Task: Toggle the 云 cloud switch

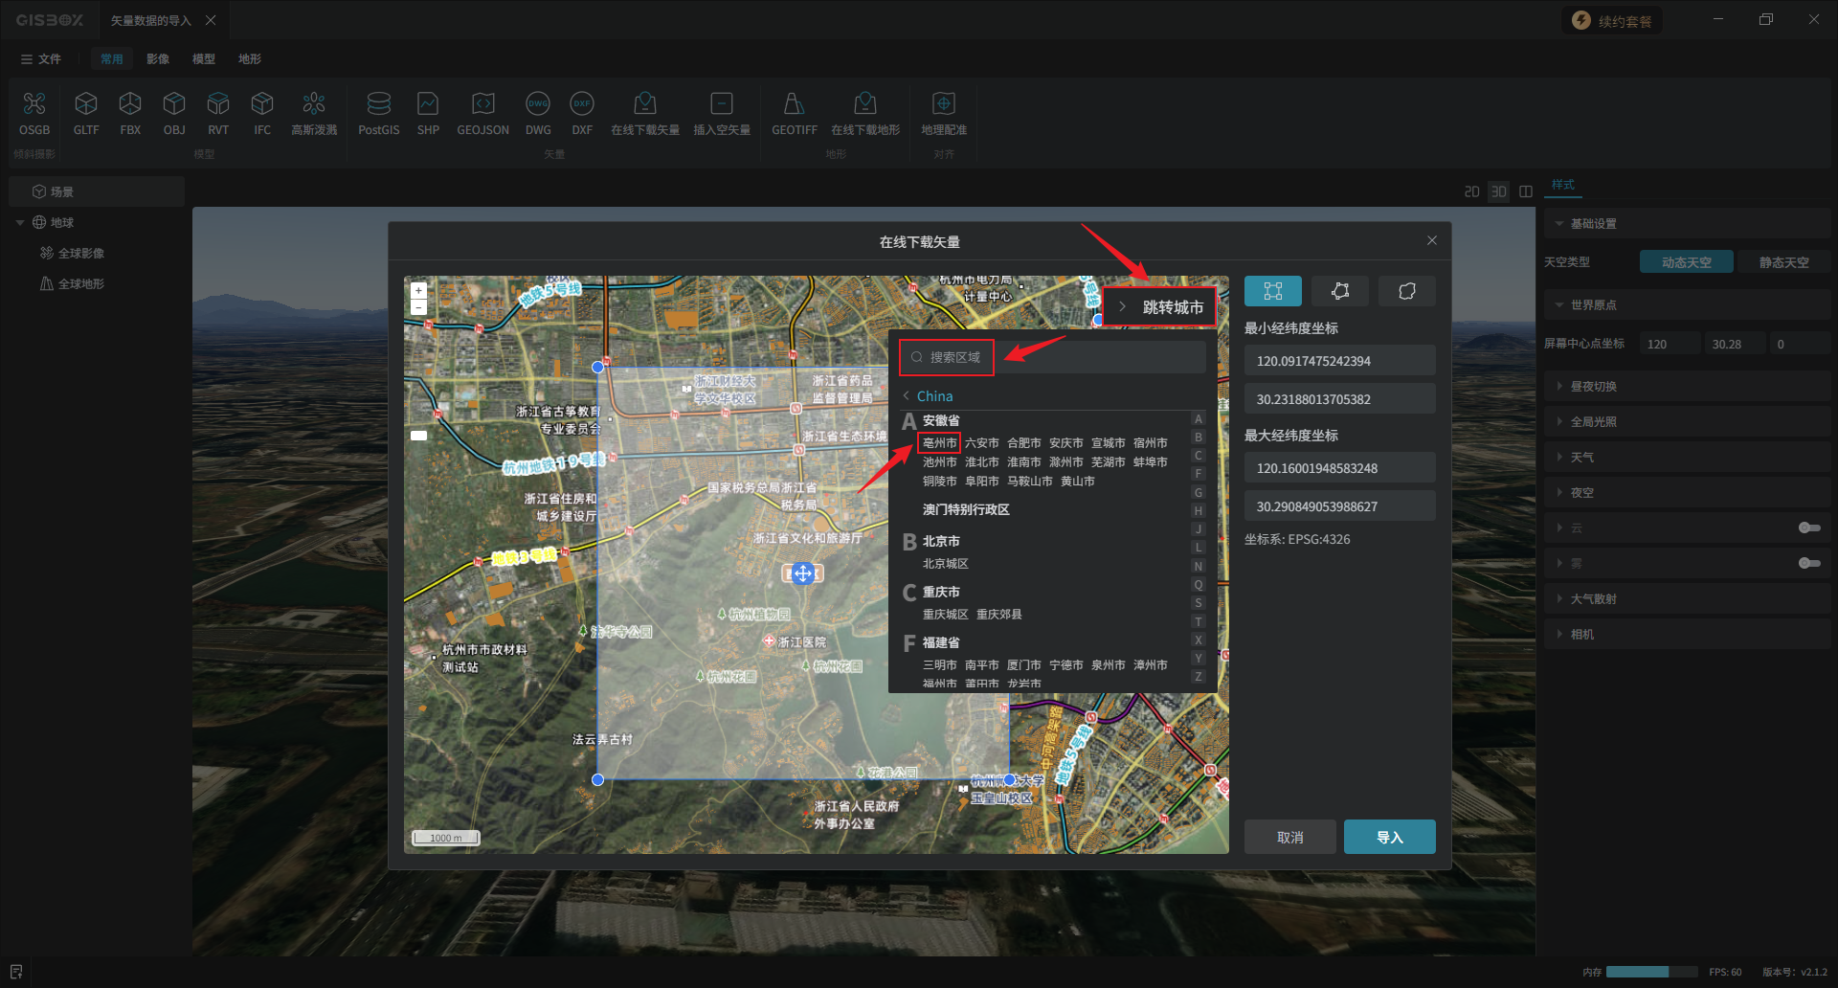Action: click(x=1808, y=528)
